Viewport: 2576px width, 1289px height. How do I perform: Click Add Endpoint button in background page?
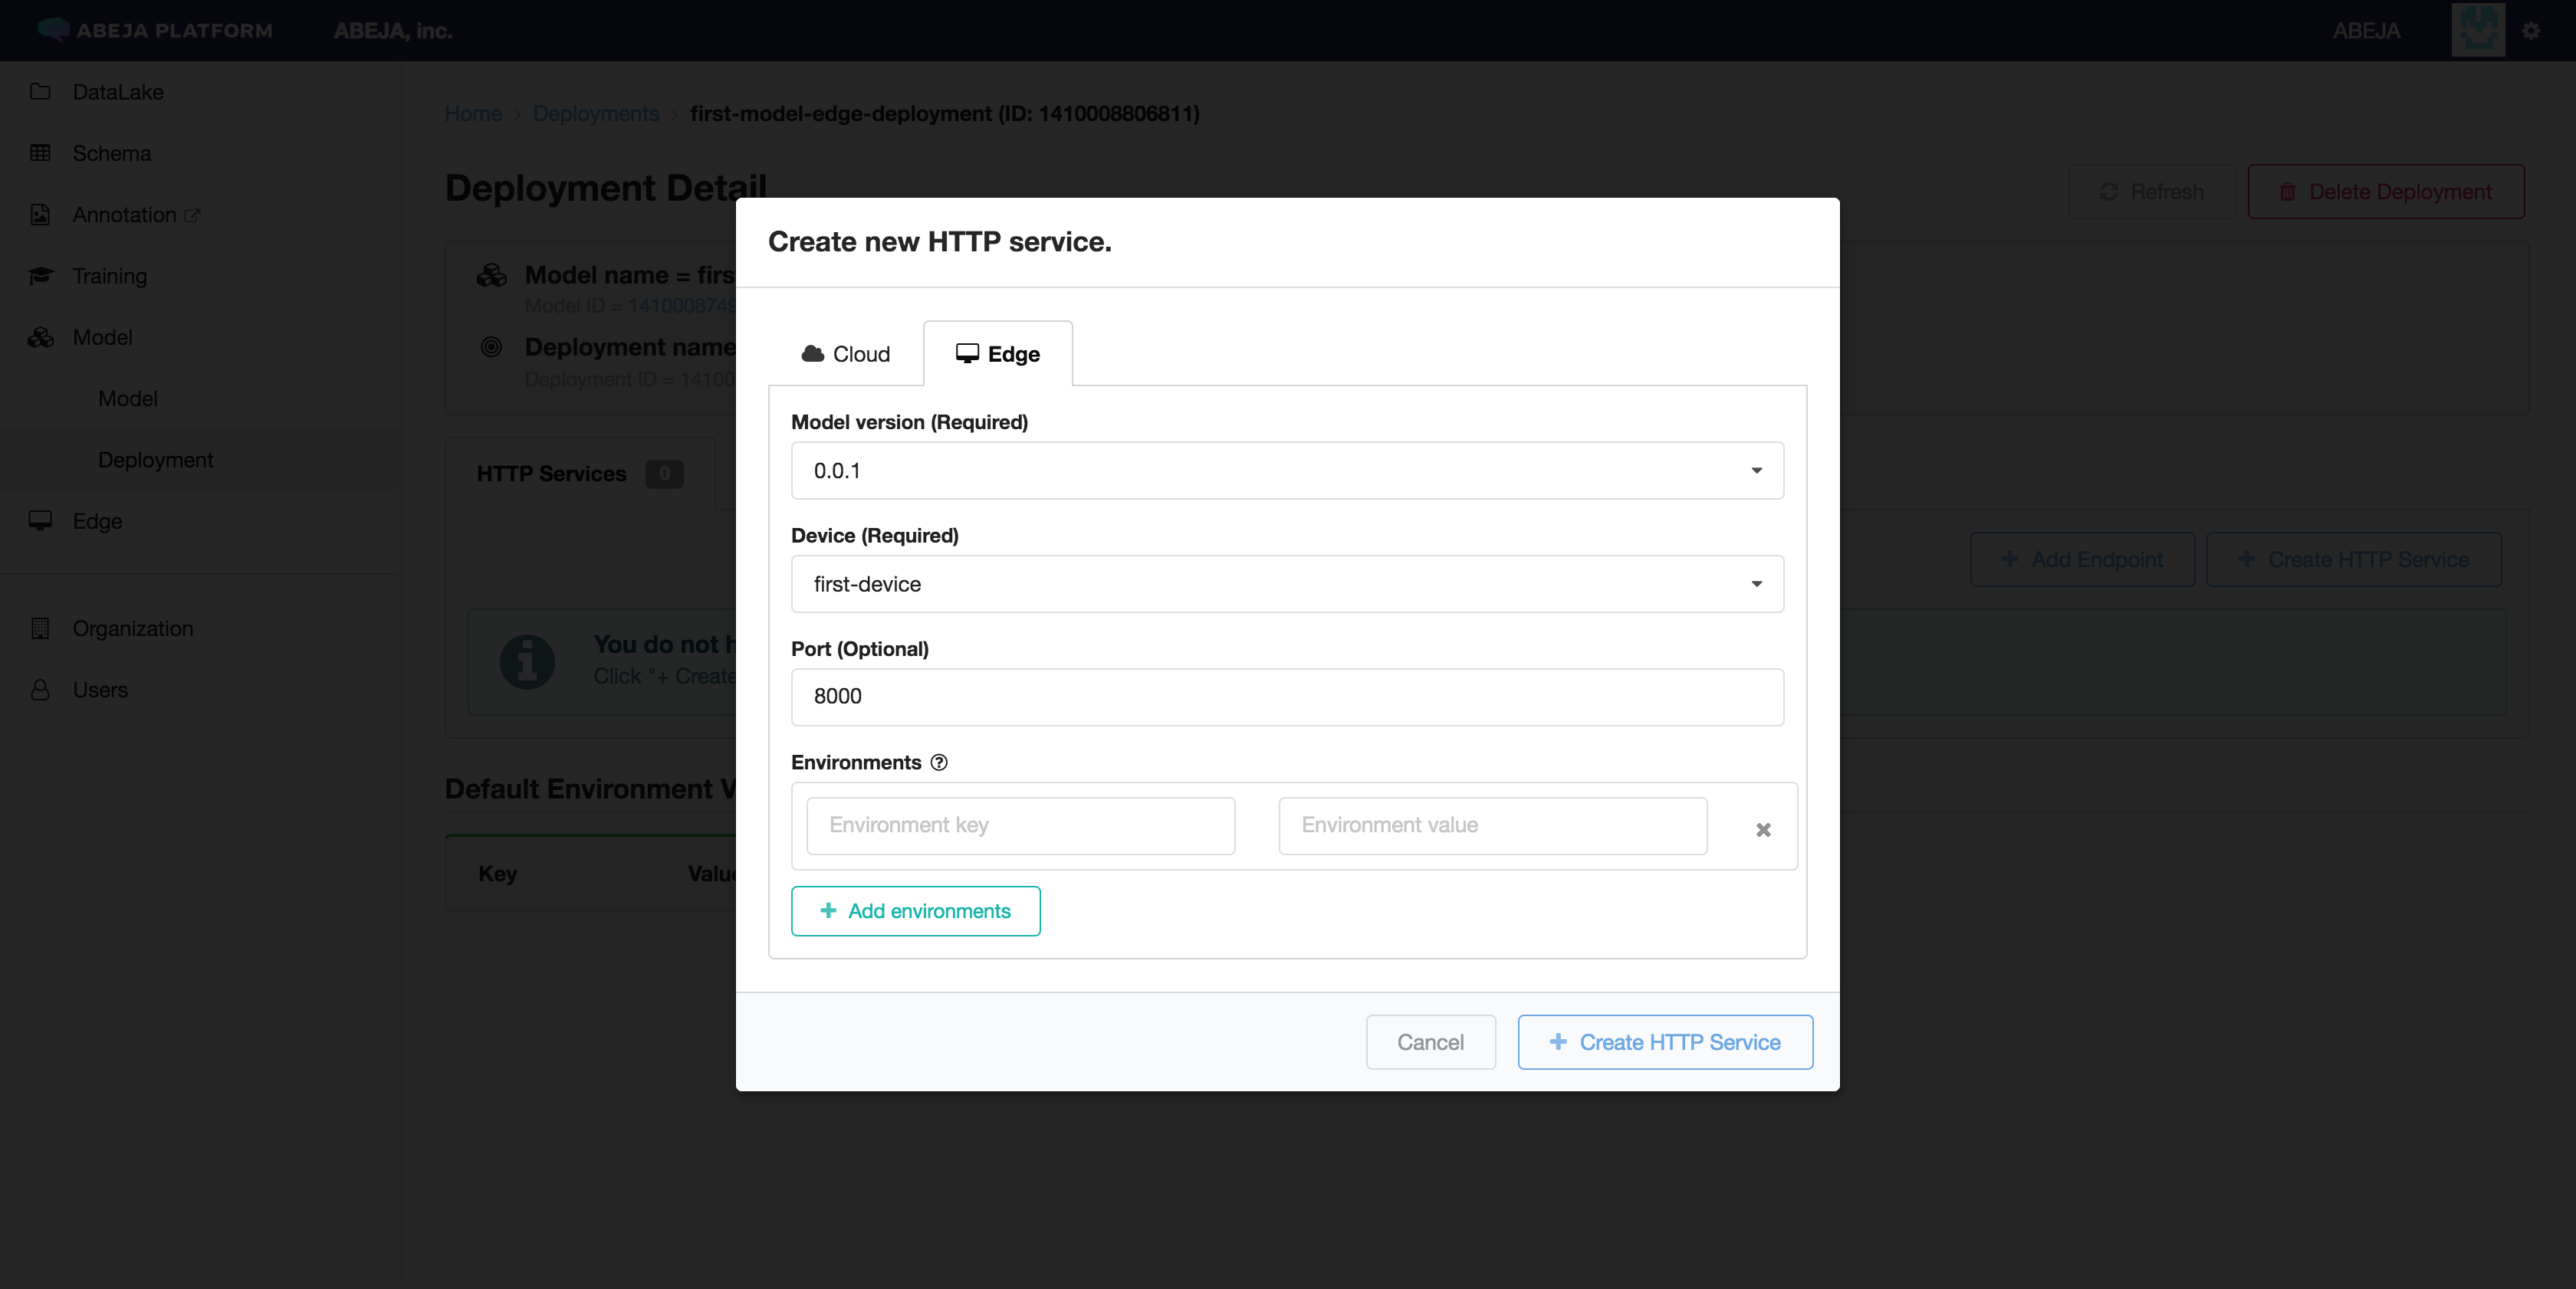[x=2082, y=559]
